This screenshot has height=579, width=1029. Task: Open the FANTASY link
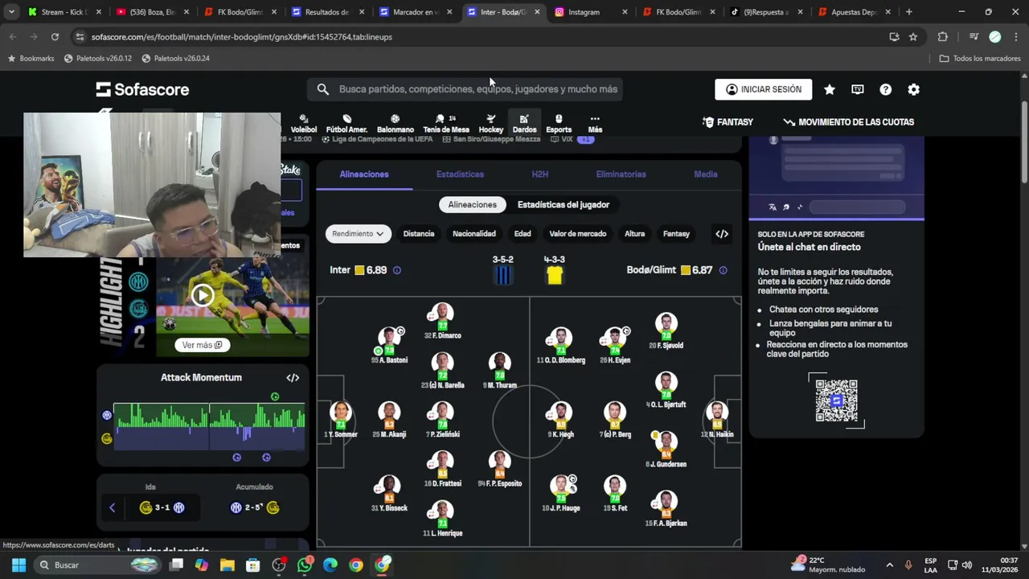[x=728, y=122]
